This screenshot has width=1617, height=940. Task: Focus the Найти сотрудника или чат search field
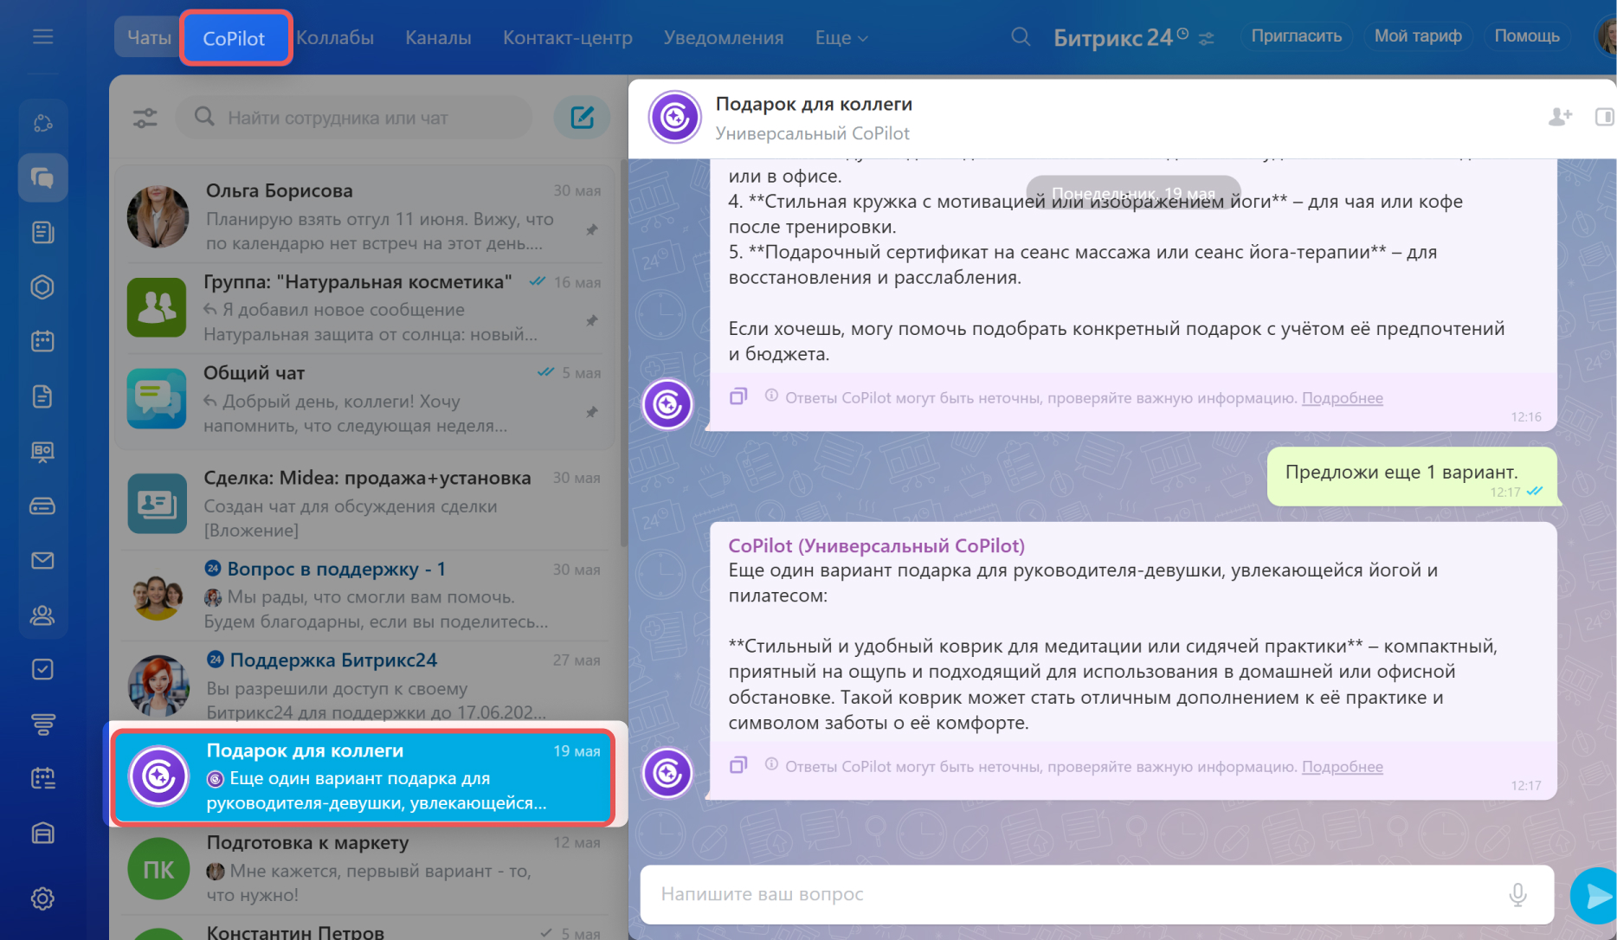pyautogui.click(x=354, y=117)
